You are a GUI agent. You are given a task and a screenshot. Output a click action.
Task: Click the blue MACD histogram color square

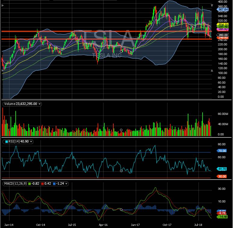click(x=54, y=184)
